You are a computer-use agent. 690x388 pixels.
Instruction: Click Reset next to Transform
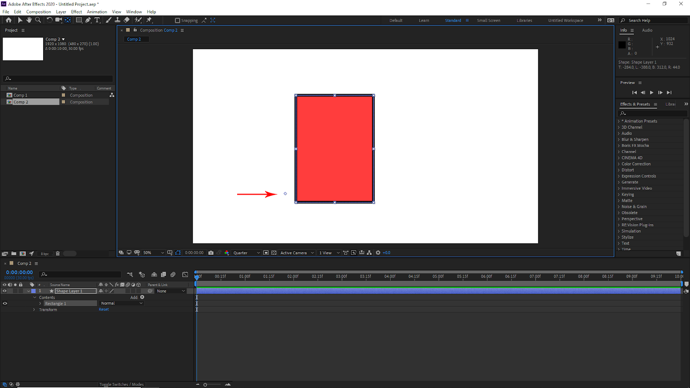(x=103, y=310)
